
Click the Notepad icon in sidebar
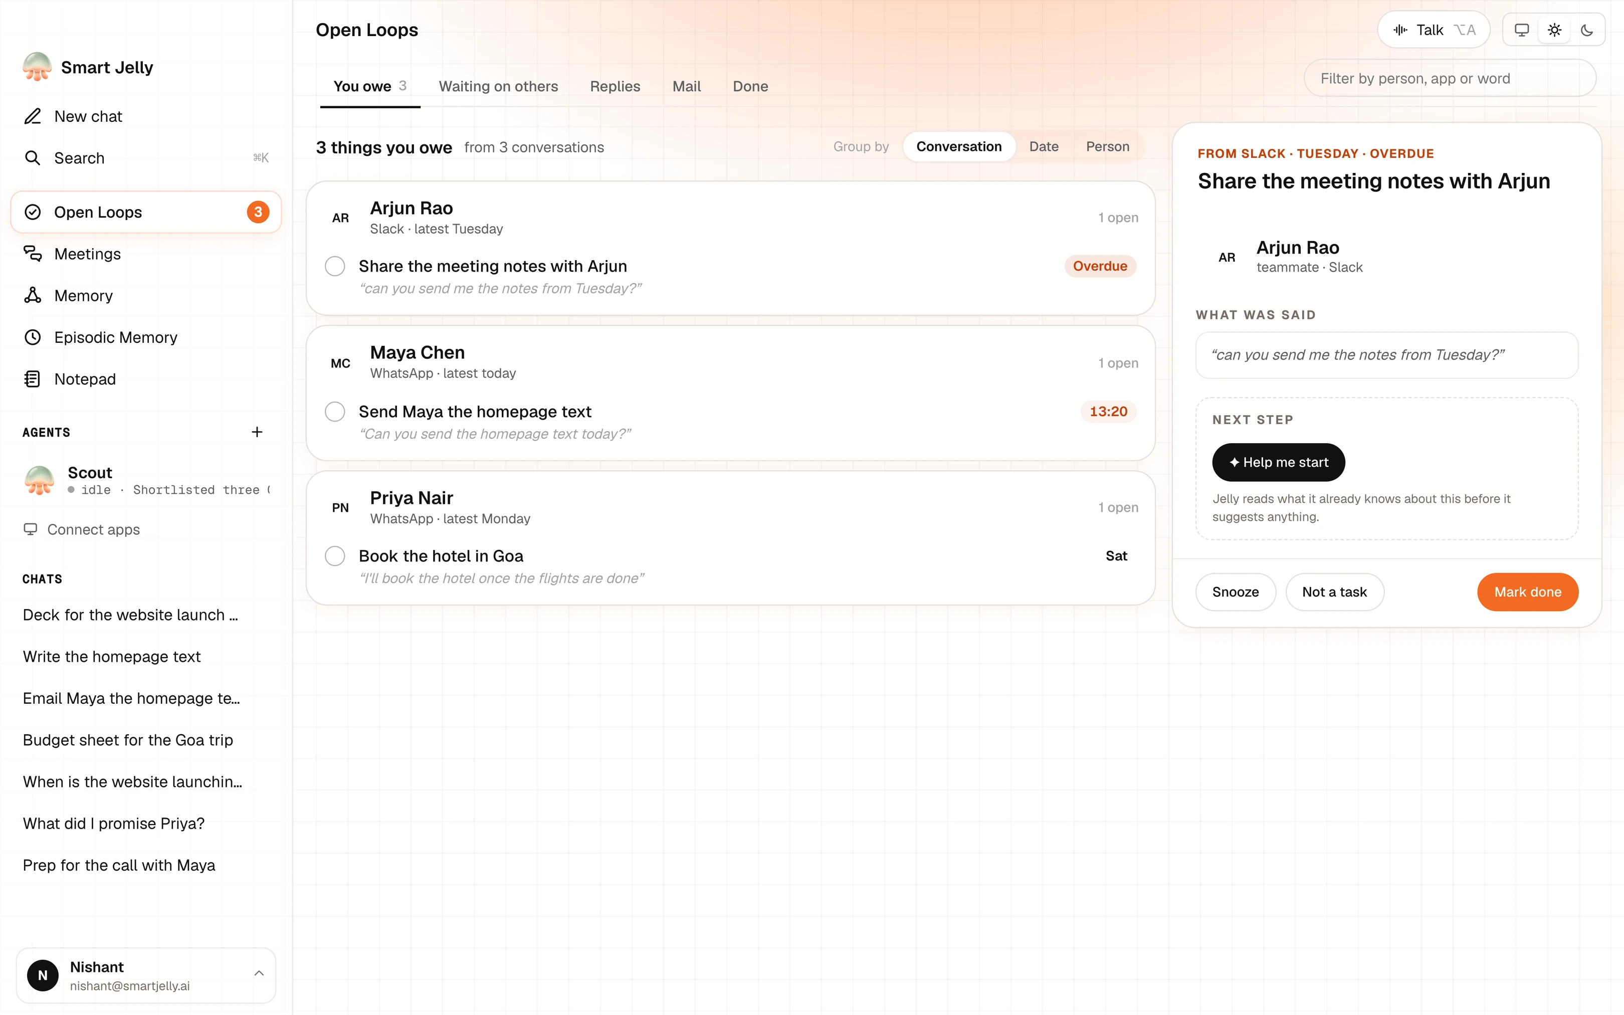pyautogui.click(x=32, y=378)
